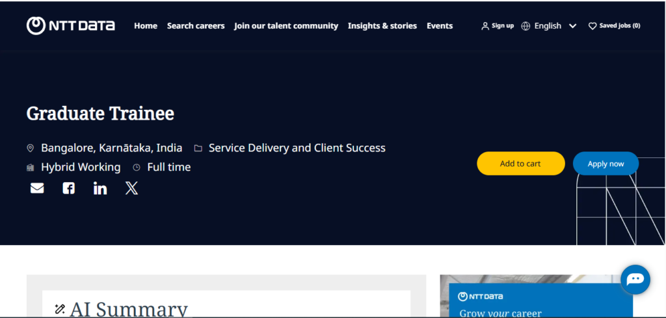Open Insights & stories menu item

pos(382,26)
